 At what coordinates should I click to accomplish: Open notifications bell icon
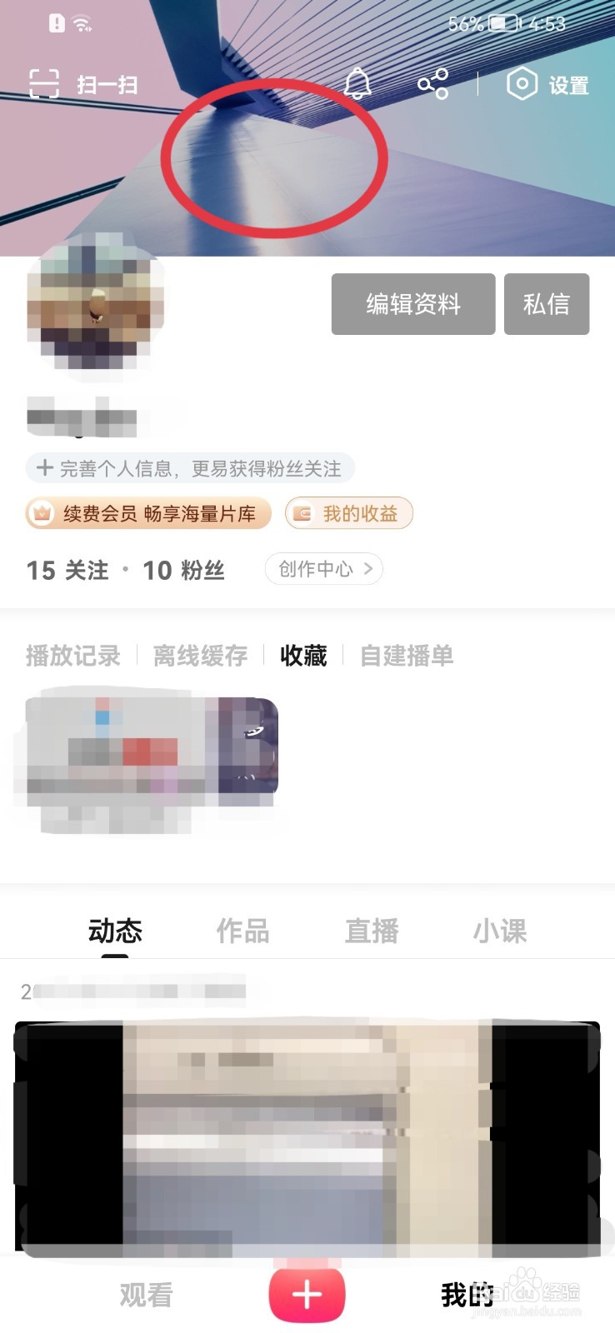tap(357, 84)
